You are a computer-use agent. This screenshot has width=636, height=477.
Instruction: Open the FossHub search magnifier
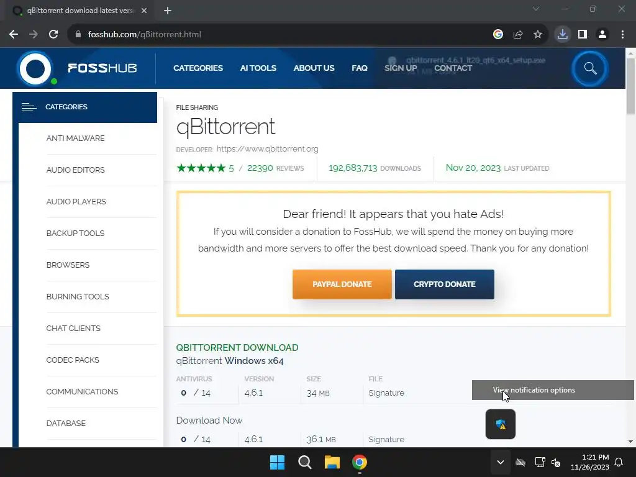point(590,68)
